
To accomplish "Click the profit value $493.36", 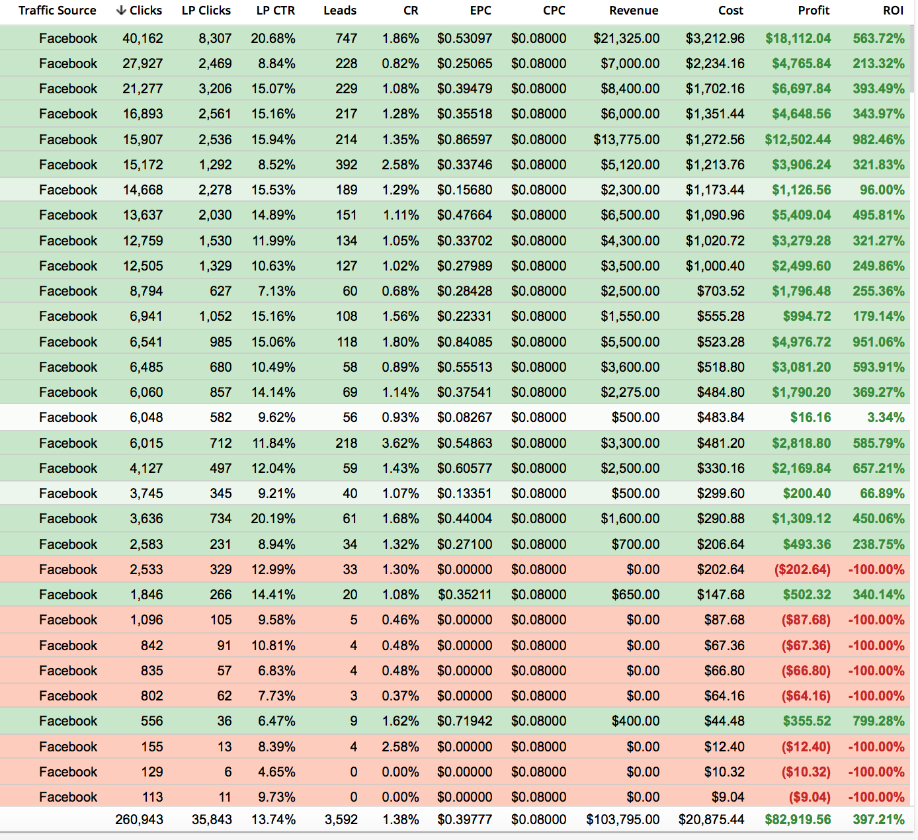I will pyautogui.click(x=807, y=544).
